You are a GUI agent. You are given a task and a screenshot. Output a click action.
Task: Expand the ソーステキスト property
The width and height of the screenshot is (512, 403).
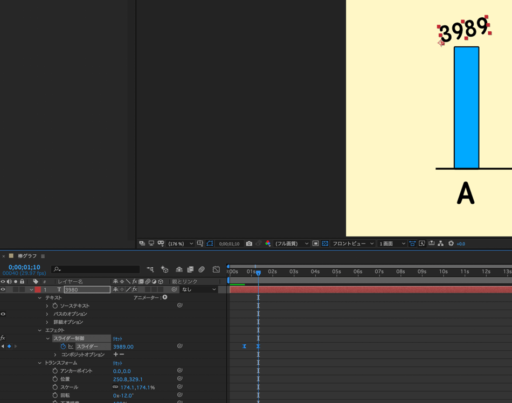tap(47, 305)
